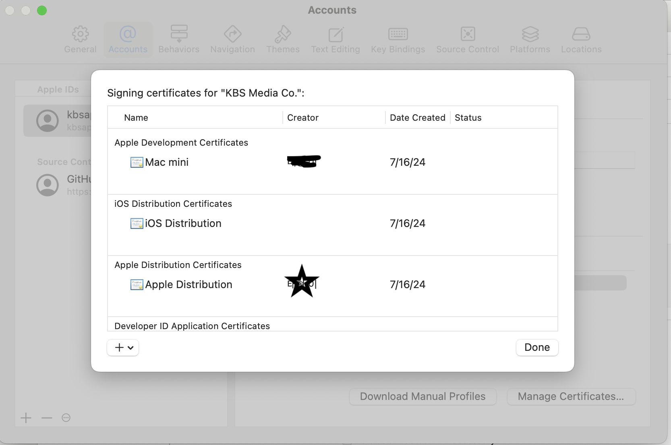Sort by the Name column header
Viewport: 671px width, 445px height.
point(136,117)
